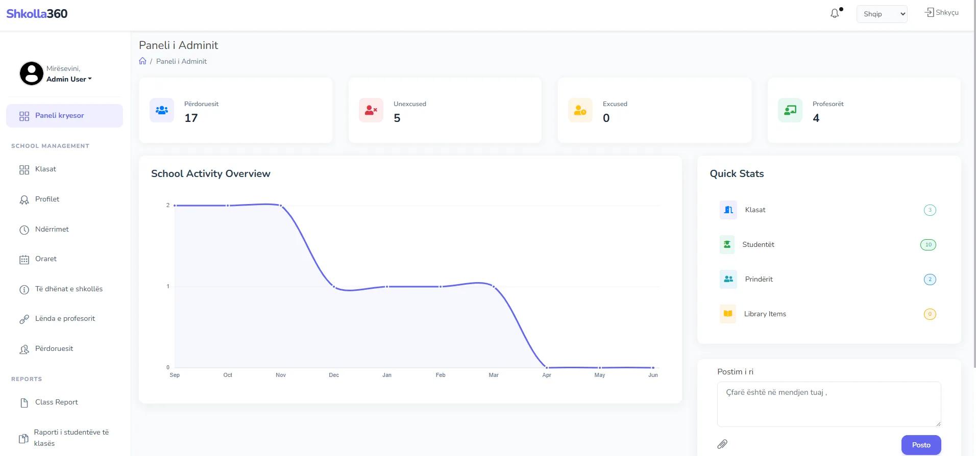976x456 pixels.
Task: Click the Excused absences card icon
Action: 580,110
